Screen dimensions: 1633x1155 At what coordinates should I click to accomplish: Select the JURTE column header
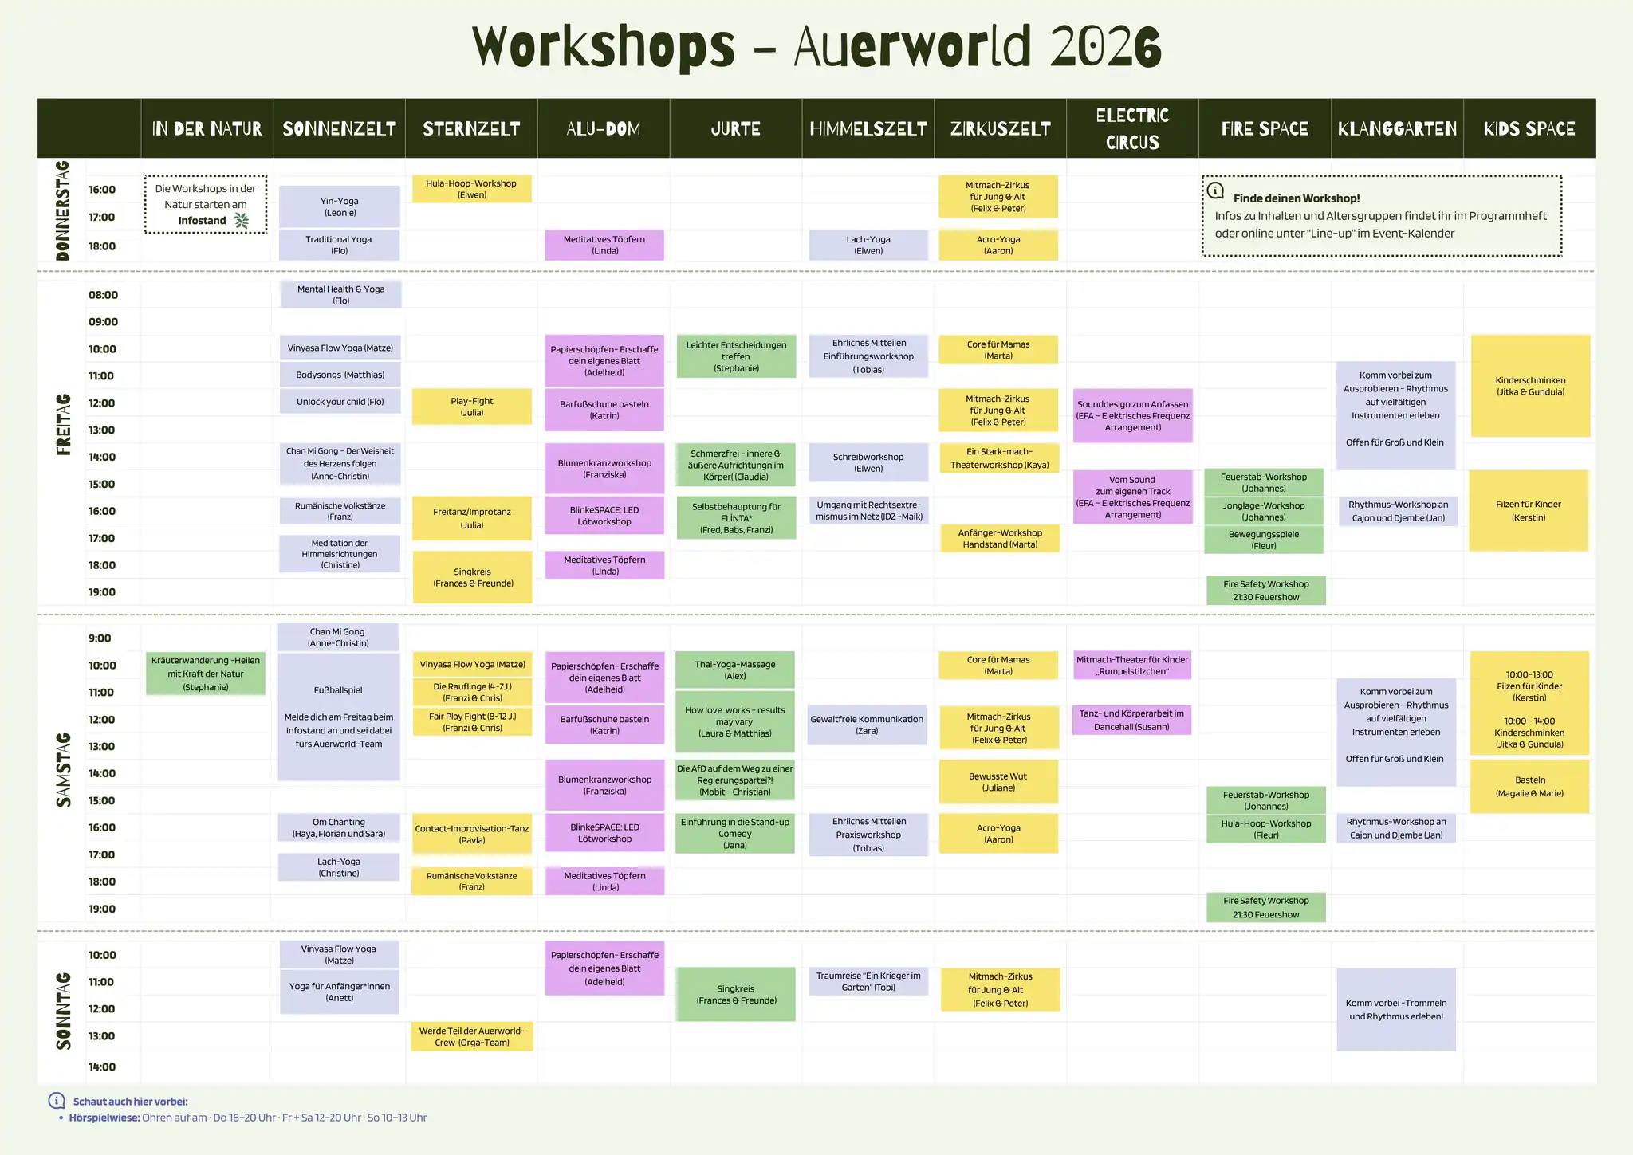[736, 128]
